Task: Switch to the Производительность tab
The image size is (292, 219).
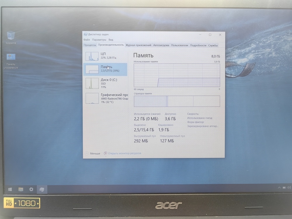Action: pyautogui.click(x=111, y=45)
